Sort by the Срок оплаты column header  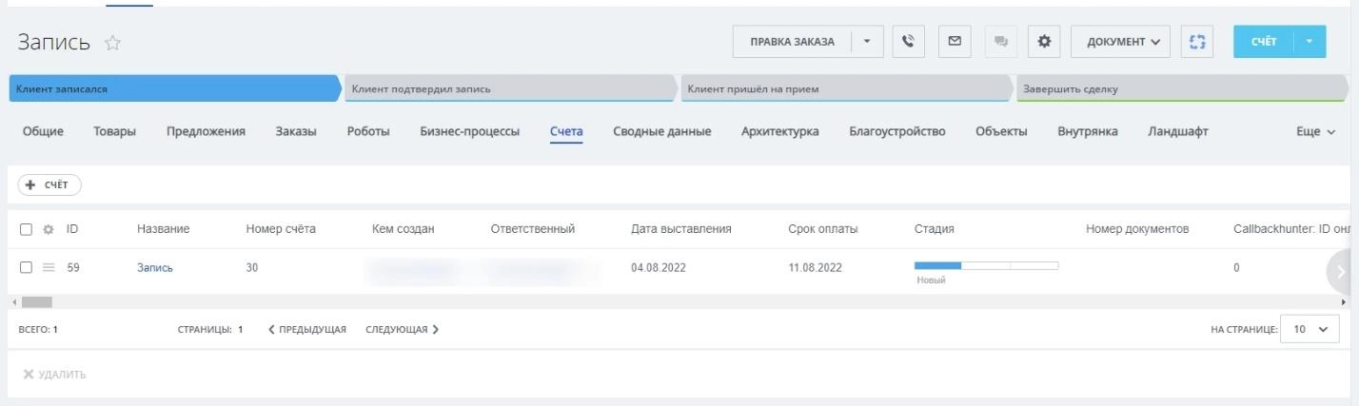(823, 229)
